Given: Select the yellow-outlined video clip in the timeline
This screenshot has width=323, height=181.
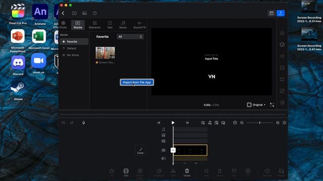Looking at the screenshot, I should (x=191, y=150).
